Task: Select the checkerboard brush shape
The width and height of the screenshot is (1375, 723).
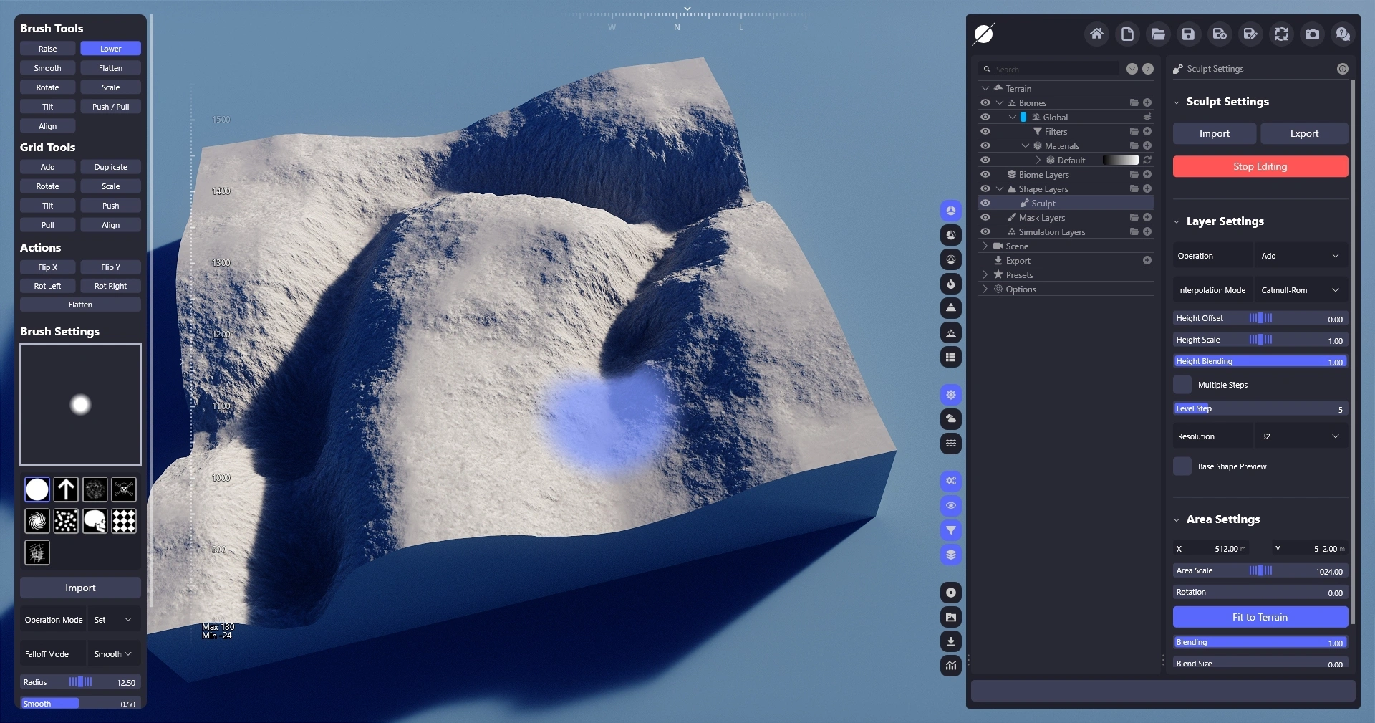Action: [x=124, y=521]
